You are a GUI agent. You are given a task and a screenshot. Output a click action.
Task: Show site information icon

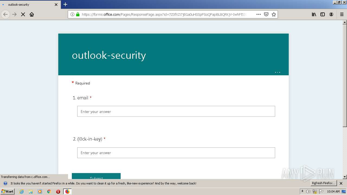point(72,14)
